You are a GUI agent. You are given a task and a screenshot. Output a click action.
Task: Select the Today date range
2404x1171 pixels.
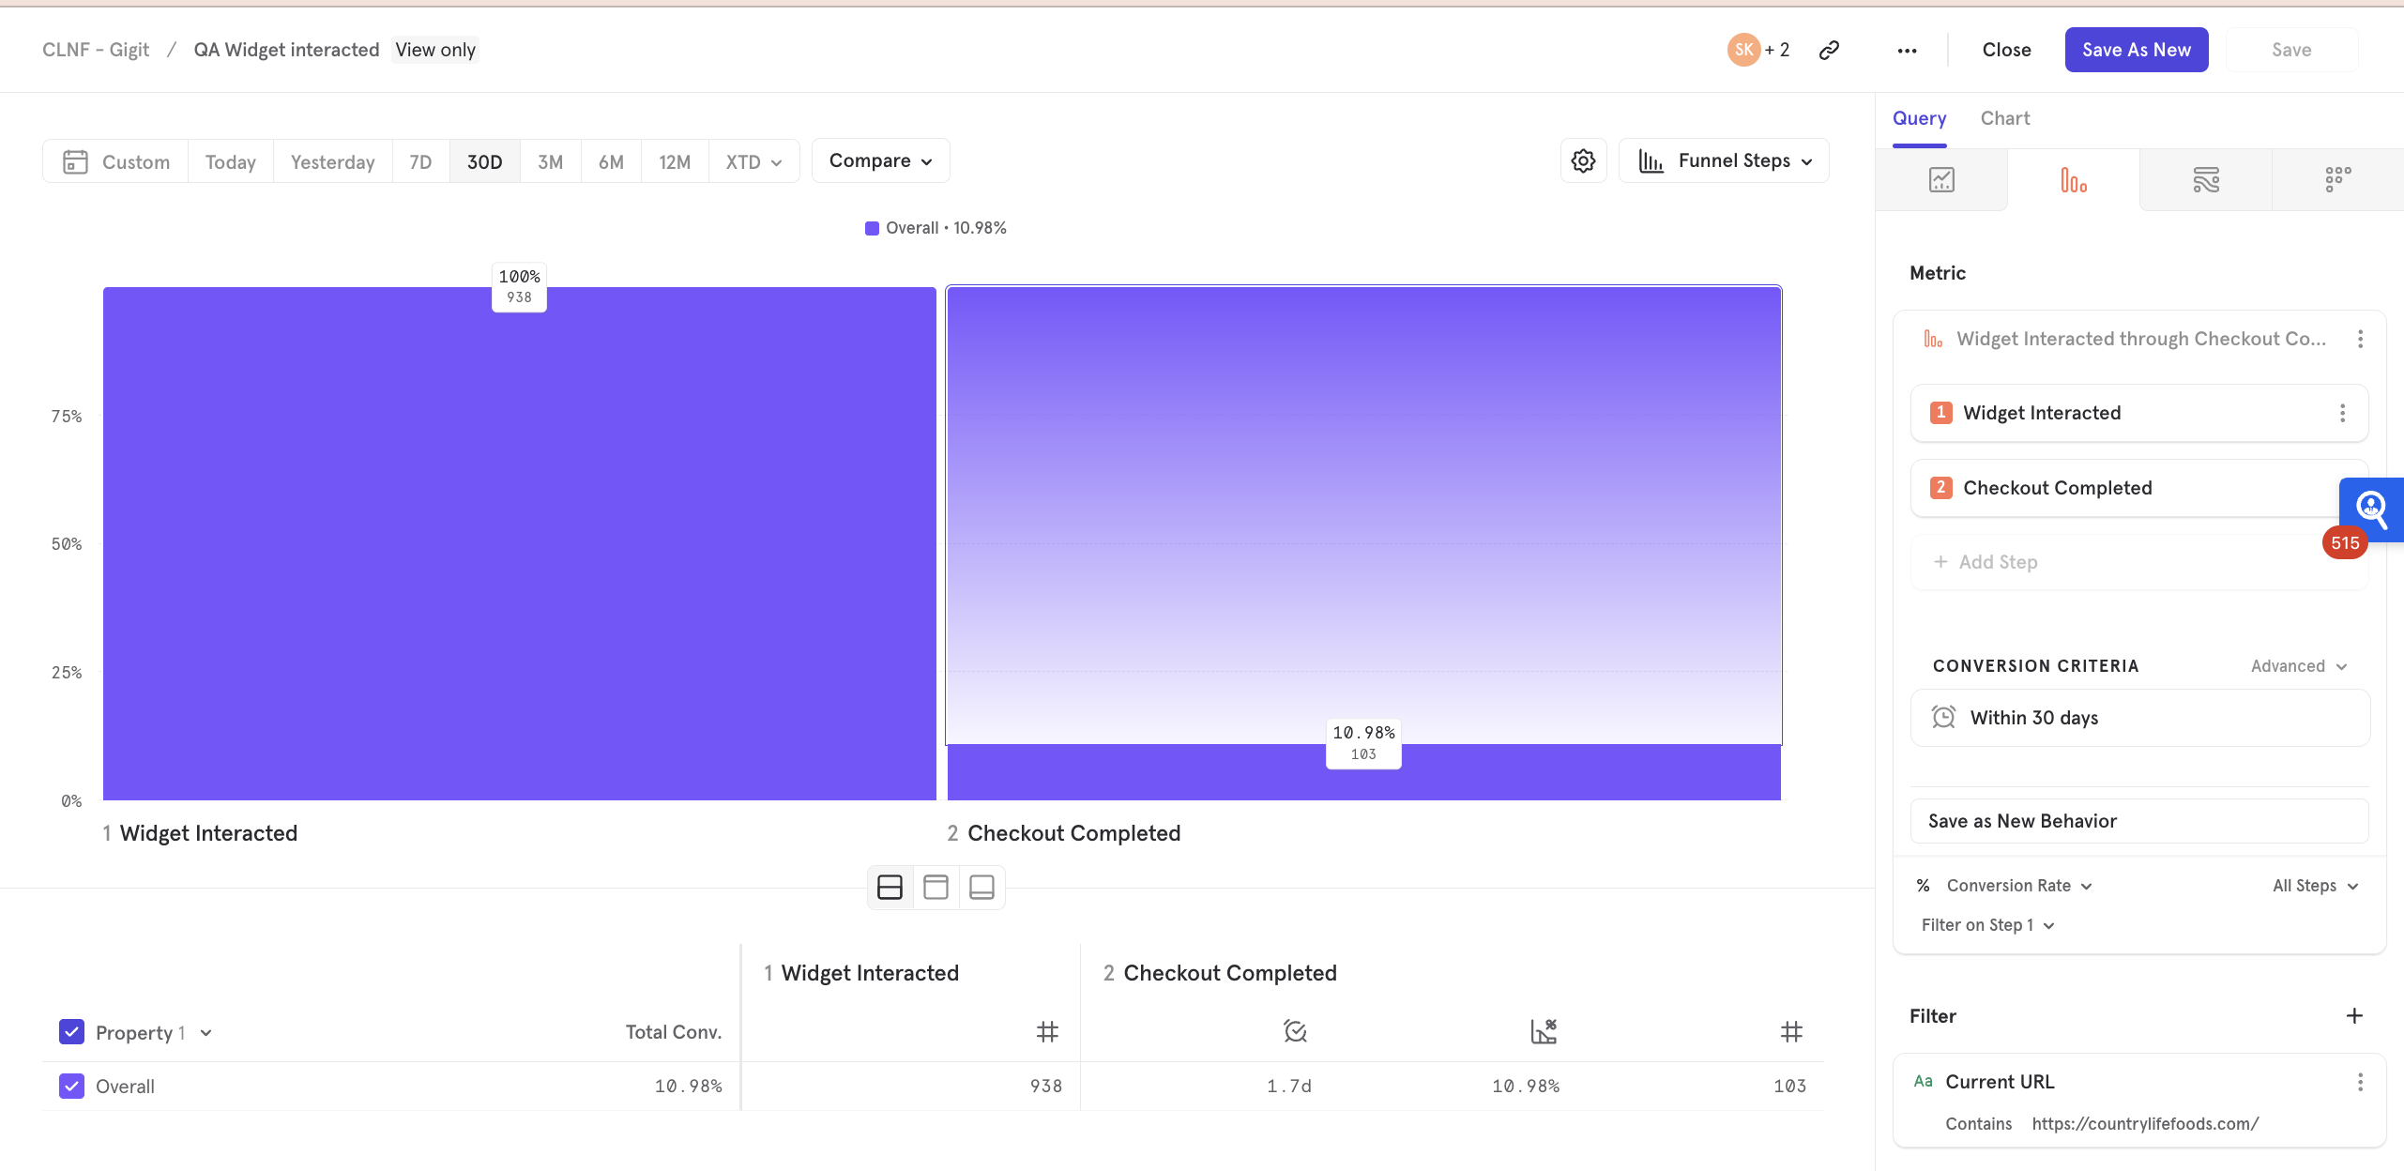tap(230, 161)
